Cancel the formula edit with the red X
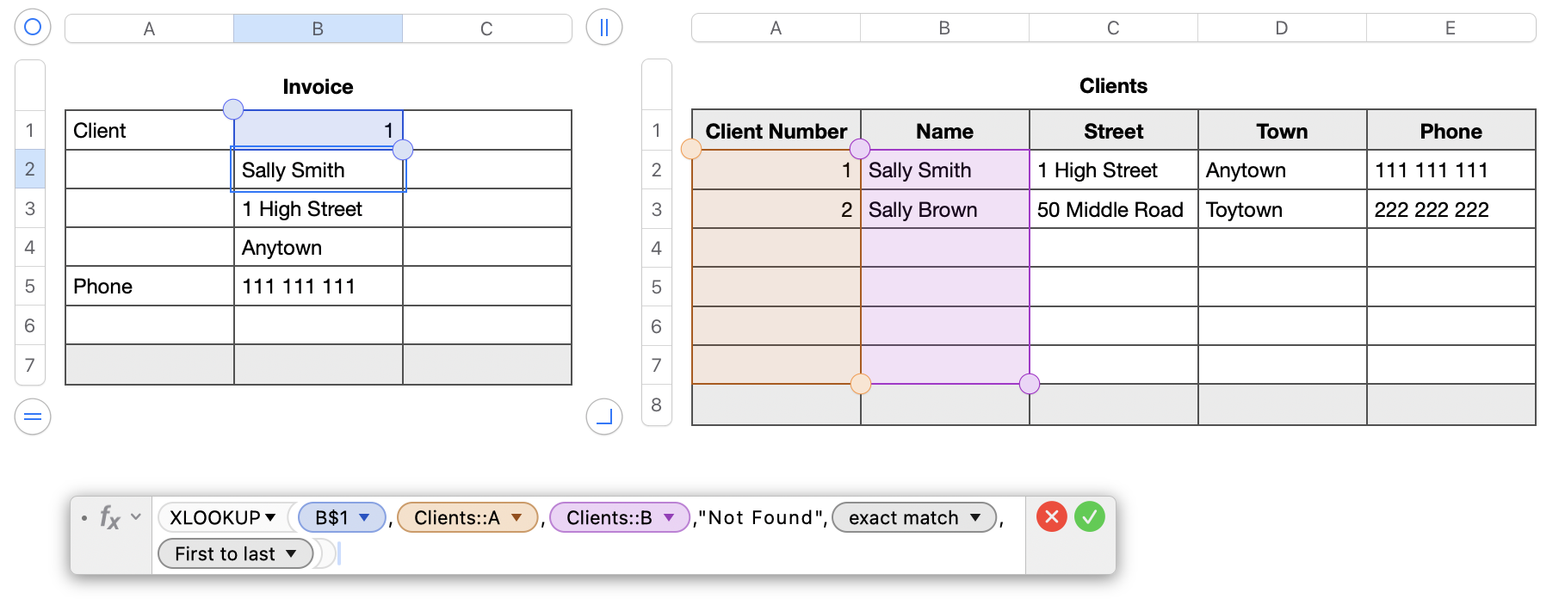Viewport: 1565px width, 599px height. pos(1051,517)
